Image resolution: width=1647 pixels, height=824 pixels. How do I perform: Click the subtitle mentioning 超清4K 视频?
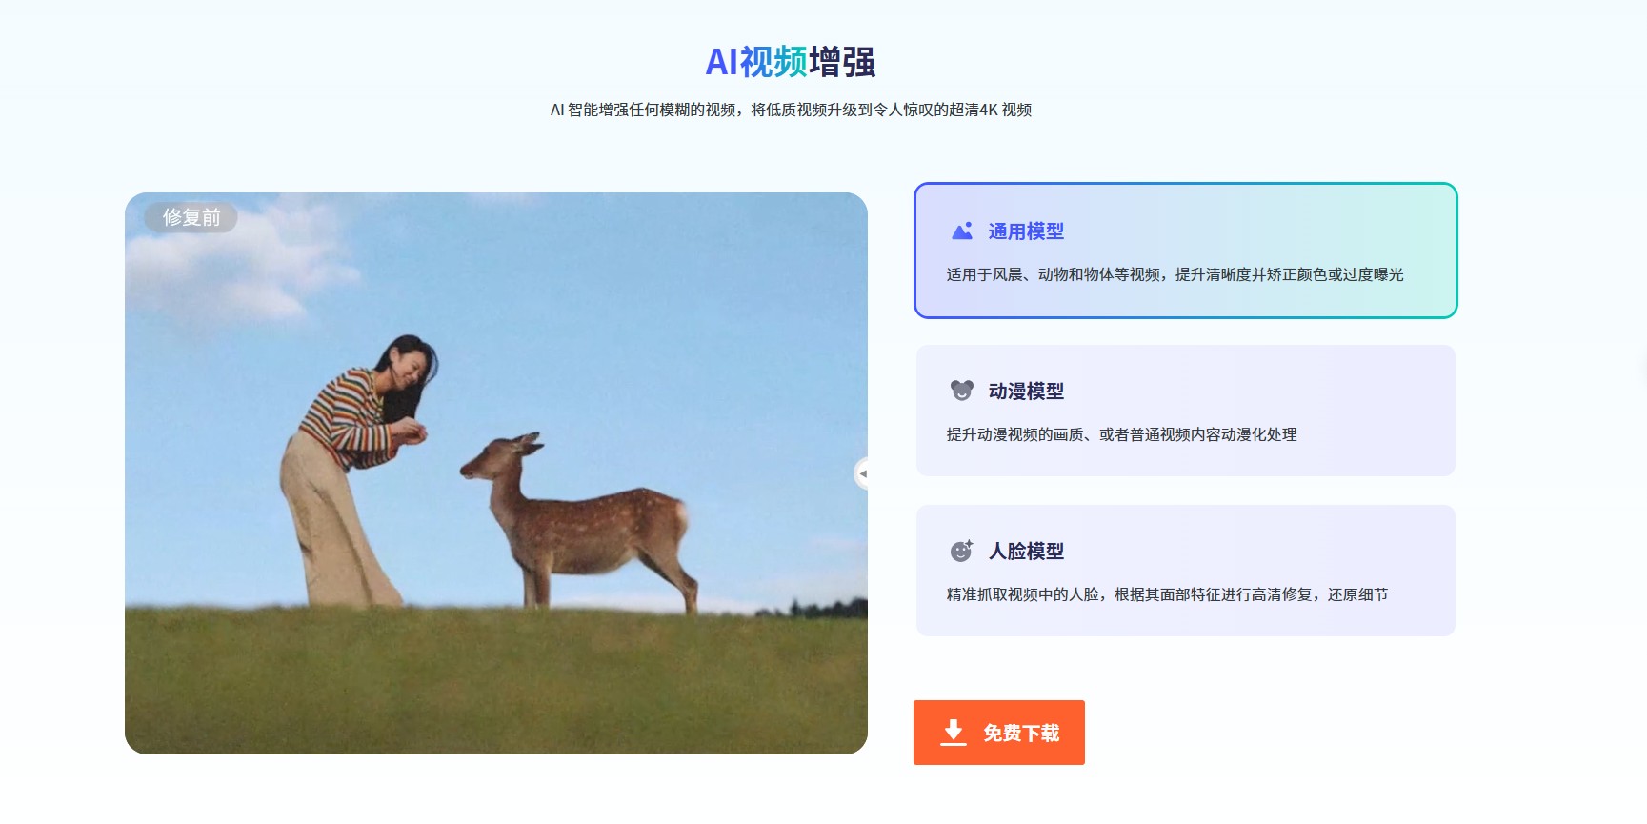click(791, 110)
